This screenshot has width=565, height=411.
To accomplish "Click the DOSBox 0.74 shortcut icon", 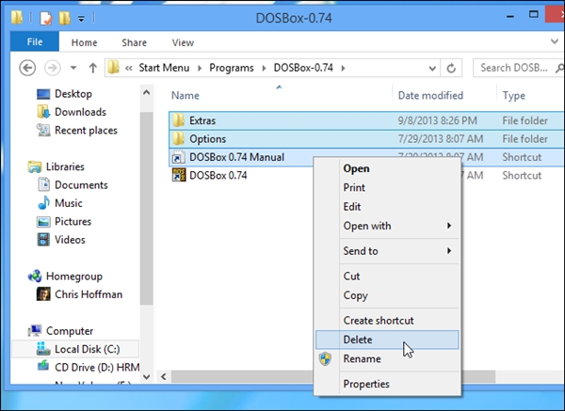I will click(179, 175).
